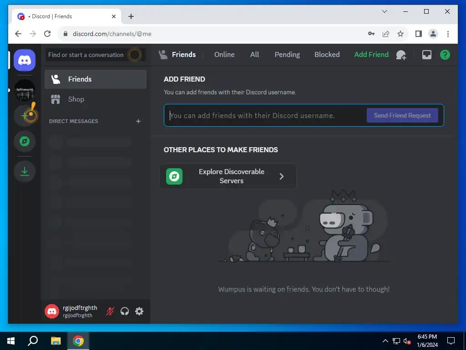
Task: Open the Friends header icon
Action: click(163, 55)
